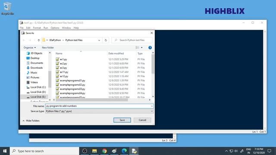Open the Run menu in IDLE
This screenshot has height=155, width=276.
coord(46,28)
